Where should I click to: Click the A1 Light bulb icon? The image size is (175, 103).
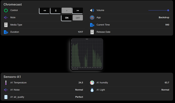(x=92, y=90)
